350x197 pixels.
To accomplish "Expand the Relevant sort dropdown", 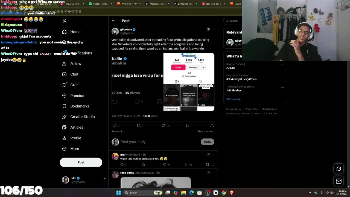I will pyautogui.click(x=118, y=131).
